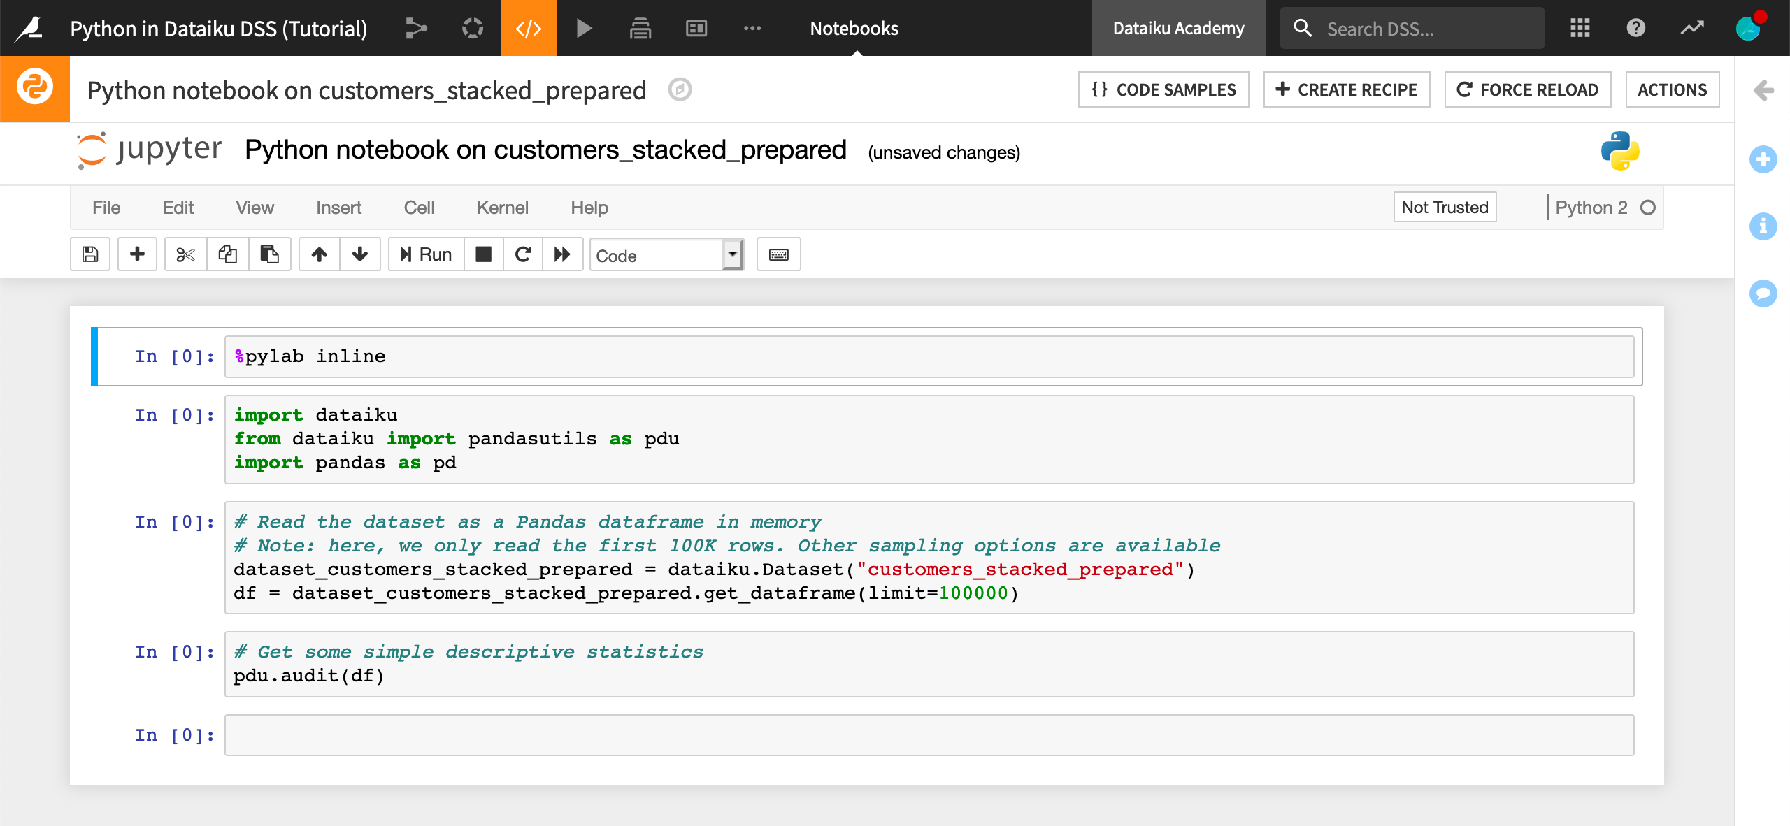Open the discussions chat icon in right sidebar
Image resolution: width=1790 pixels, height=826 pixels.
click(1763, 294)
